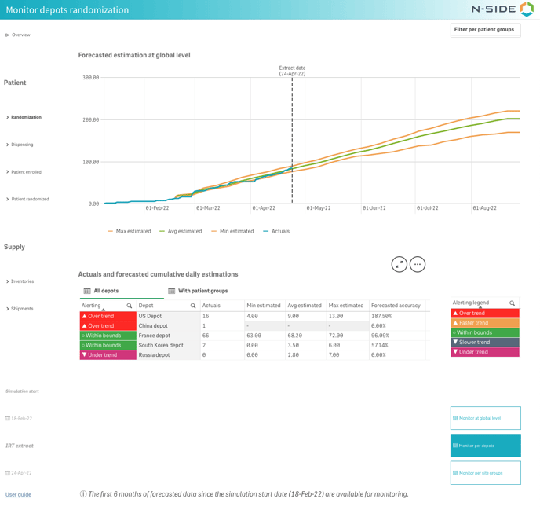Open the three-dots more options menu
Viewport: 540px width, 510px height.
[x=418, y=265]
